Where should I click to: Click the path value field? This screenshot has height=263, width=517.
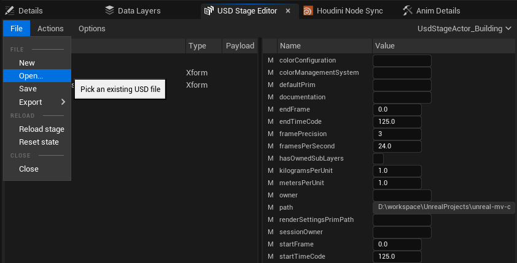click(x=444, y=207)
